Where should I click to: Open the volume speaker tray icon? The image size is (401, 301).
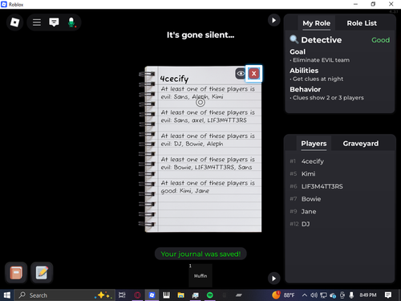[314, 295]
